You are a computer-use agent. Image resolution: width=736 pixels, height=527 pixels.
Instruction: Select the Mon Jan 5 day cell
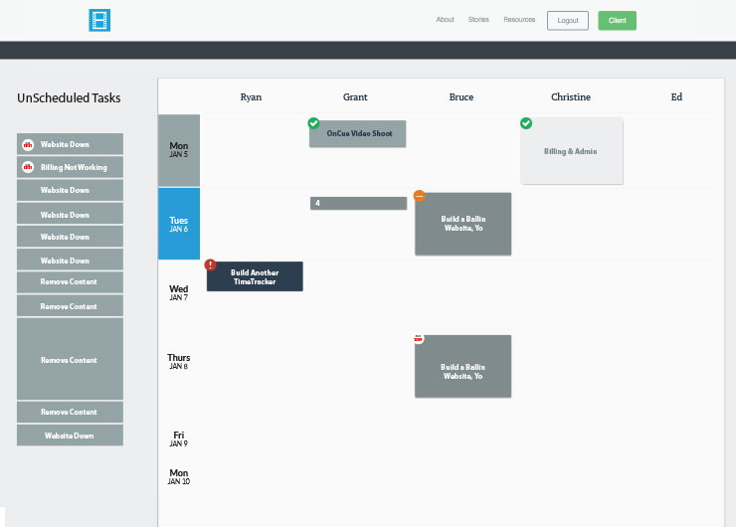pyautogui.click(x=179, y=150)
